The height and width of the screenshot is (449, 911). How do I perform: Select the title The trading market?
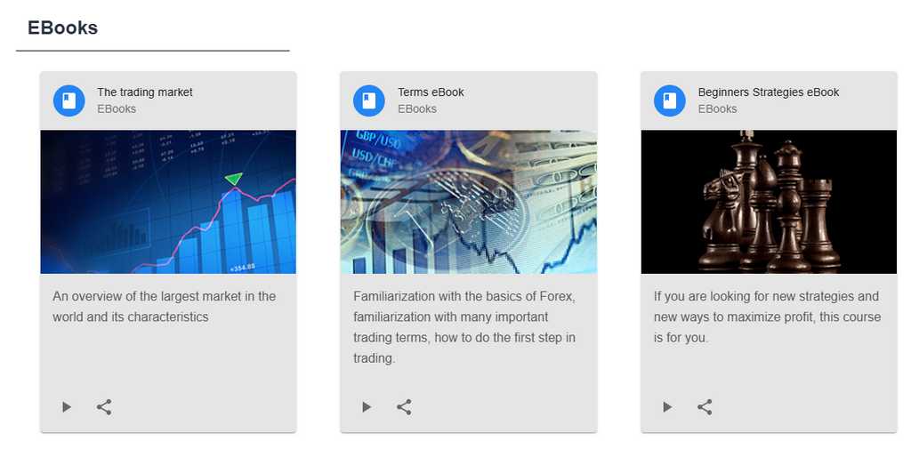145,92
